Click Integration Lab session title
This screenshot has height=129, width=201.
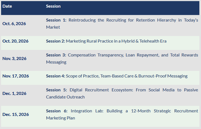(x=122, y=115)
